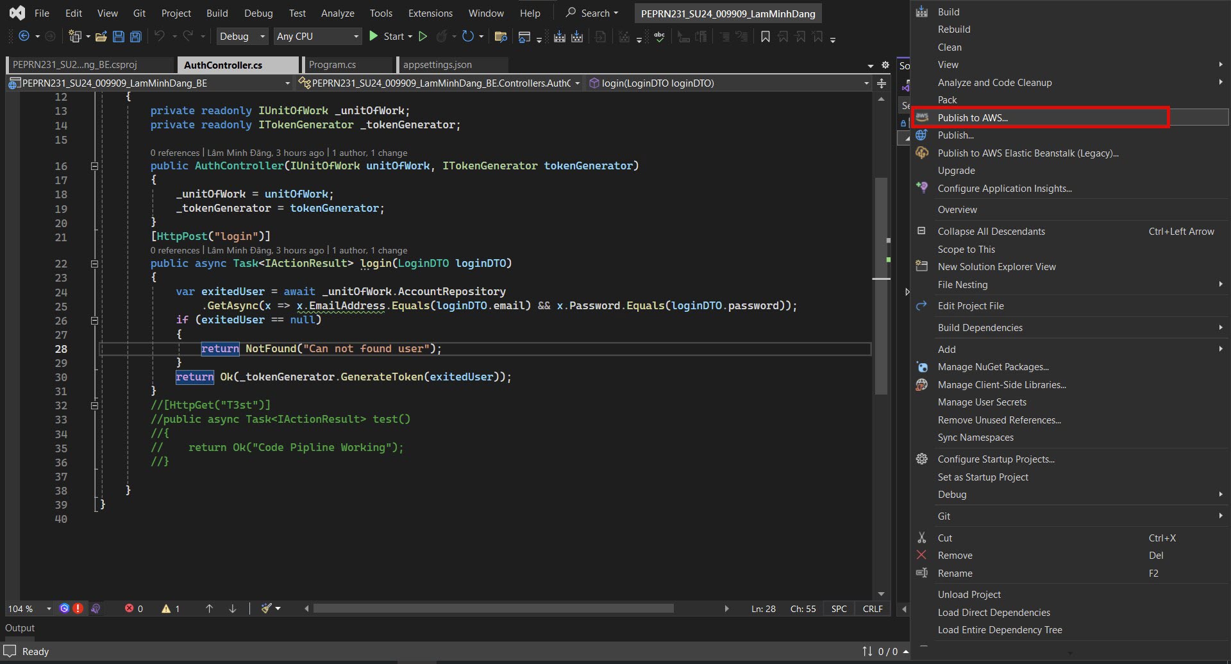Click the SPC indentation indicator
The width and height of the screenshot is (1231, 664).
click(x=839, y=609)
